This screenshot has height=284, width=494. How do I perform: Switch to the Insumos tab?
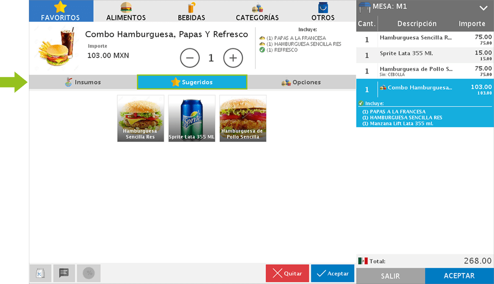[83, 82]
